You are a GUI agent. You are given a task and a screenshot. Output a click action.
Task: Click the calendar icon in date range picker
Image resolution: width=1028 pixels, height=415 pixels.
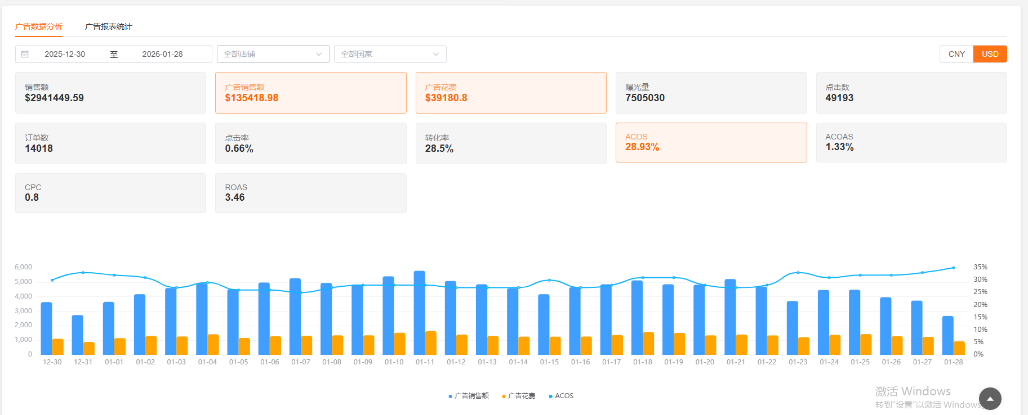[25, 55]
